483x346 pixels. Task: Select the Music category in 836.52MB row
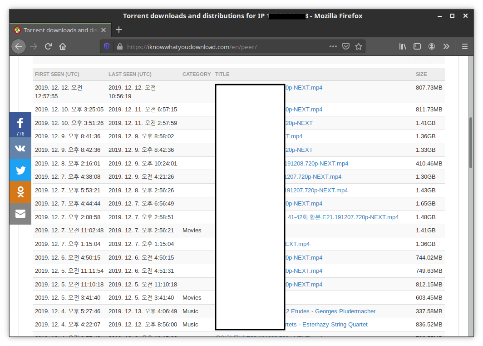(190, 325)
